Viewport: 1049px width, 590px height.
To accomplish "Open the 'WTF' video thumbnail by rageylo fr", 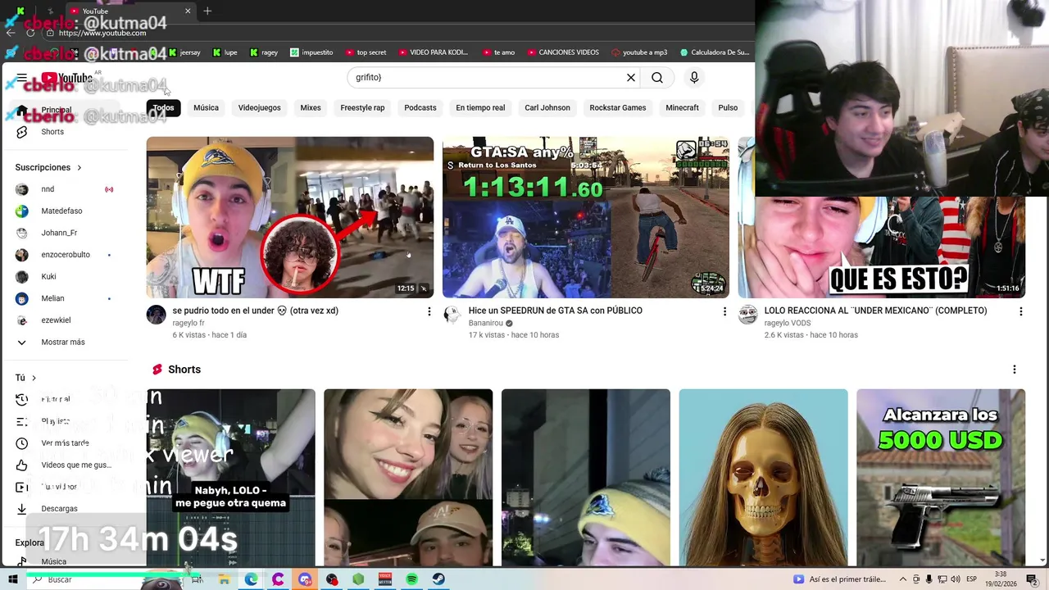I will point(290,217).
